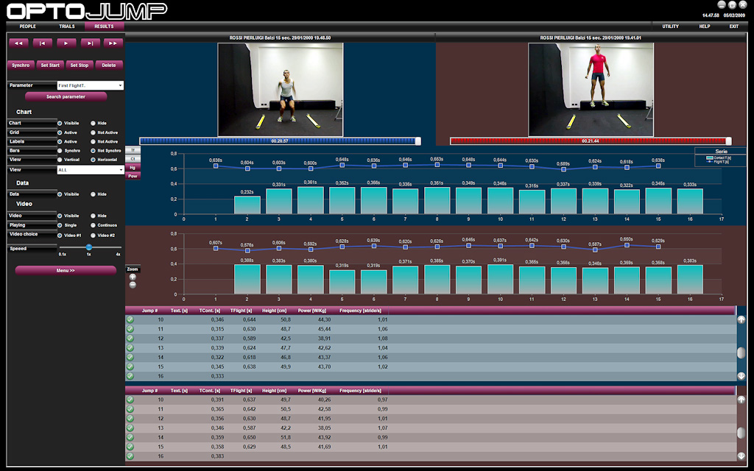
Task: Select Hide option for Chart
Action: pyautogui.click(x=94, y=123)
